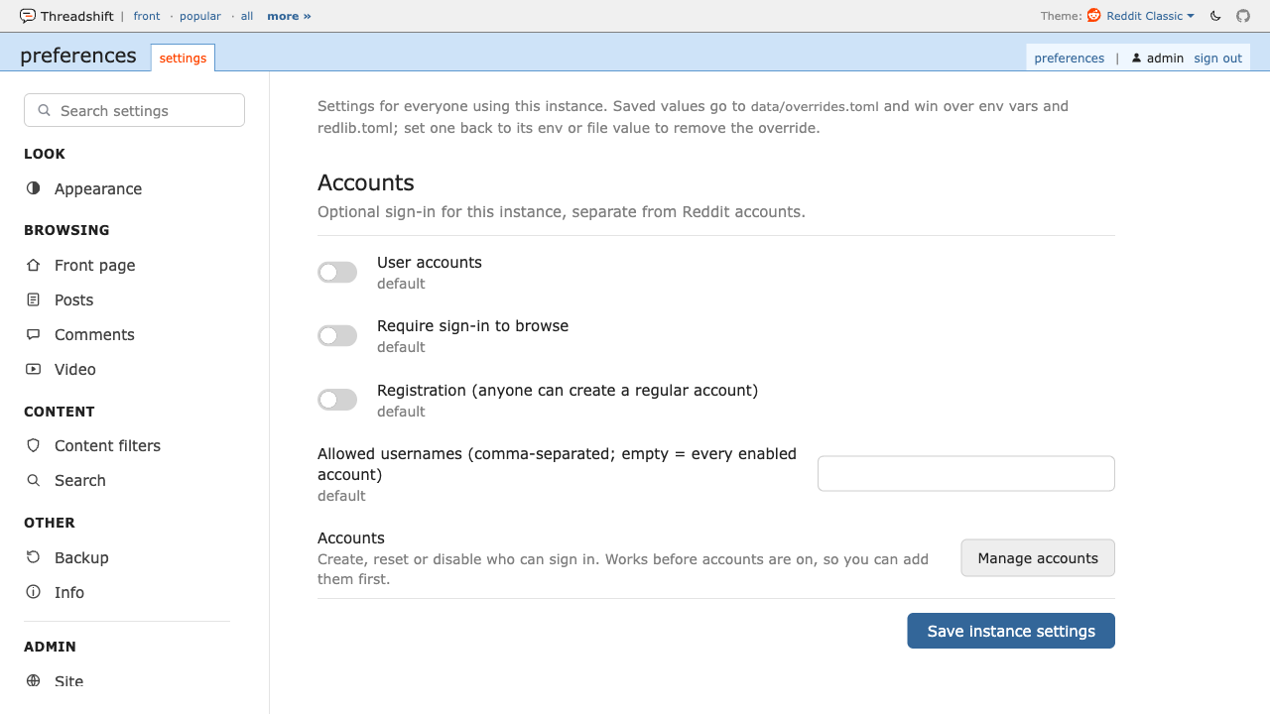This screenshot has width=1270, height=714.
Task: Open Comments via its speech-bubble icon
Action: [34, 334]
